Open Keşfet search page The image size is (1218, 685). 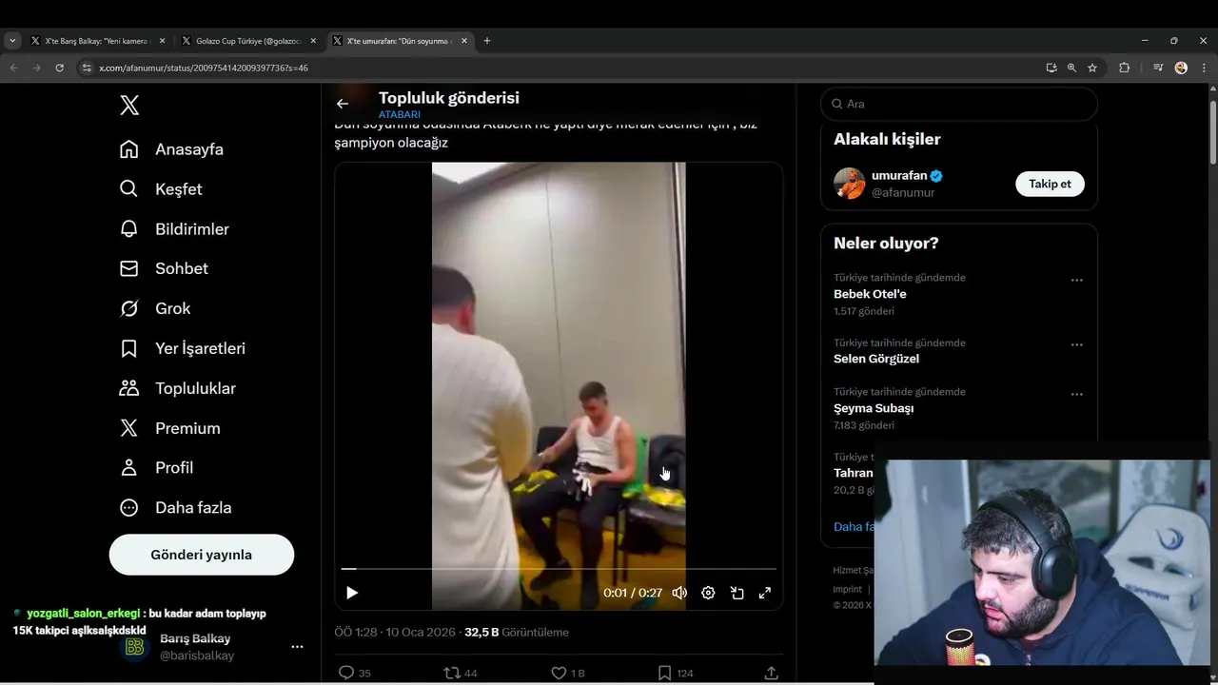(x=160, y=189)
